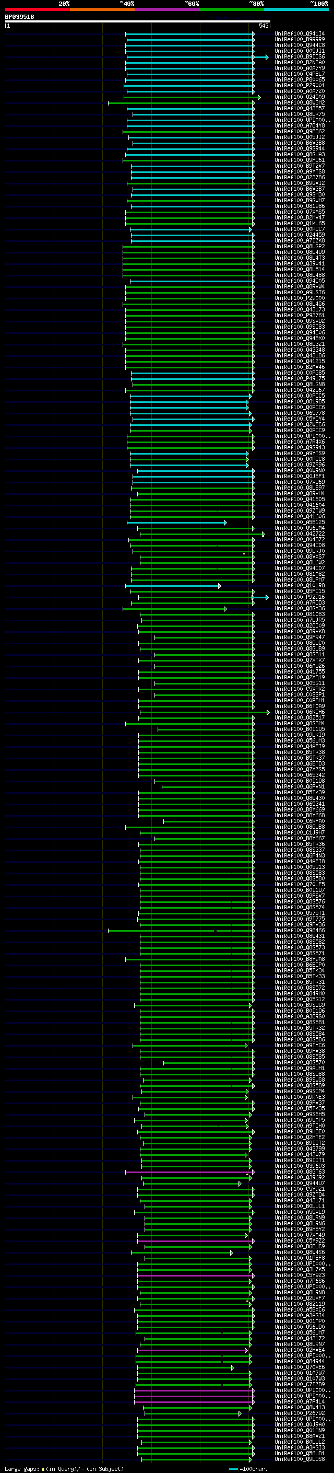Select hit label UniRef100_Q8GX36

pos(300,608)
